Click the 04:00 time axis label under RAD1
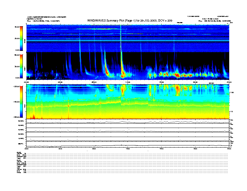The image size is (247, 191). 60,82
